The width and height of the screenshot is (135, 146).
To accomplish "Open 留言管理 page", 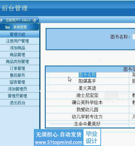I will coord(17,82).
